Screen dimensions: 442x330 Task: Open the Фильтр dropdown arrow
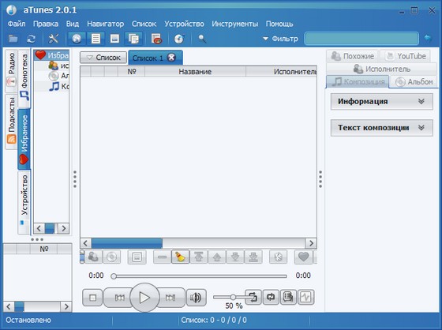tap(265, 39)
